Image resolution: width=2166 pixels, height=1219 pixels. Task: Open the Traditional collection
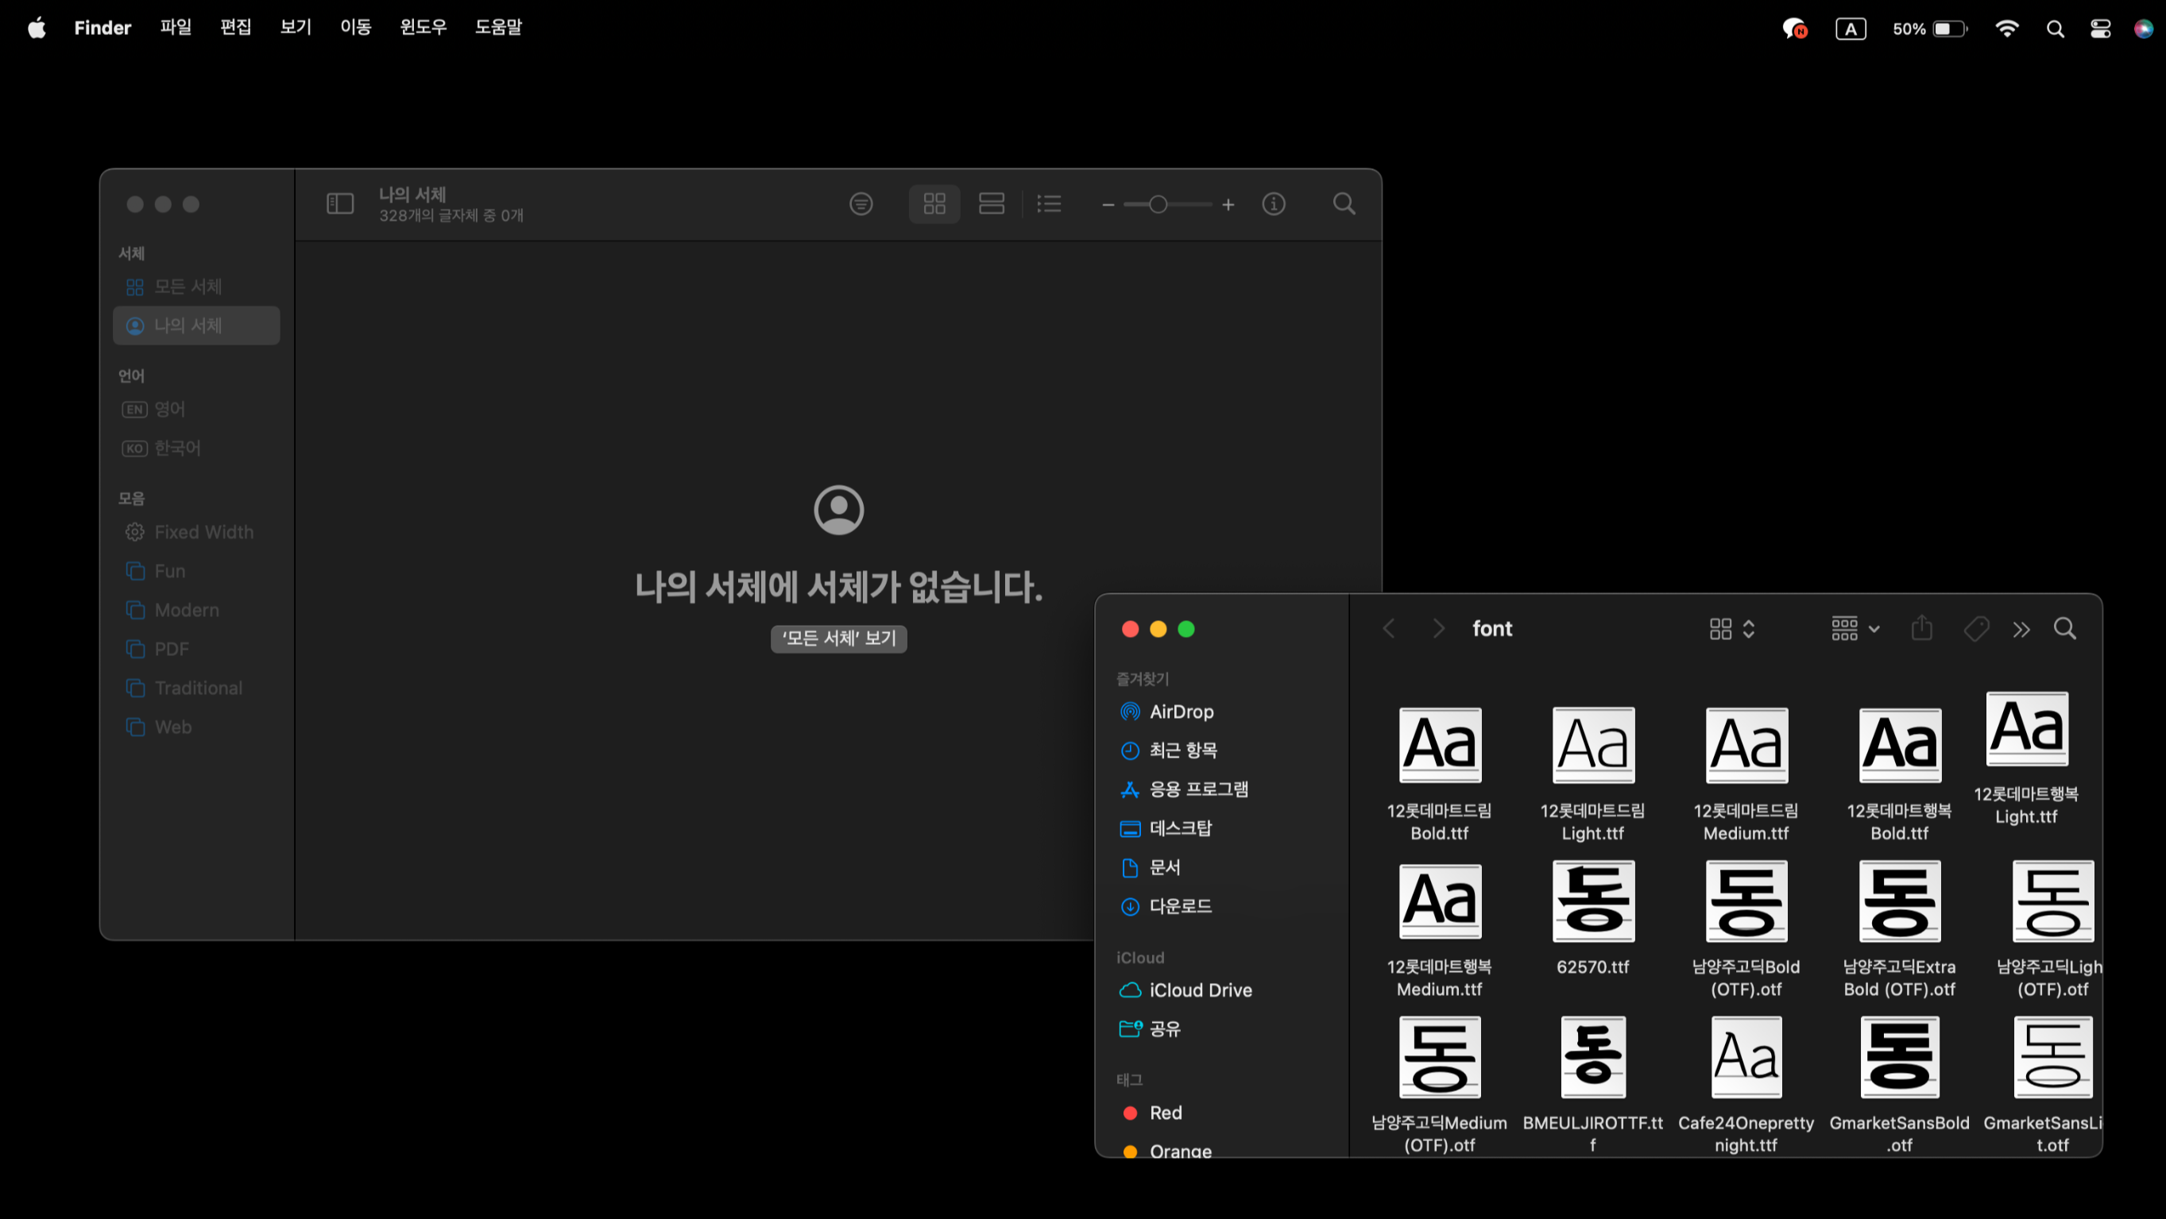click(196, 688)
